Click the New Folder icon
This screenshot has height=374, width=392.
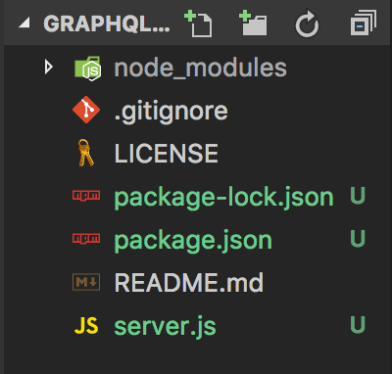pyautogui.click(x=253, y=23)
